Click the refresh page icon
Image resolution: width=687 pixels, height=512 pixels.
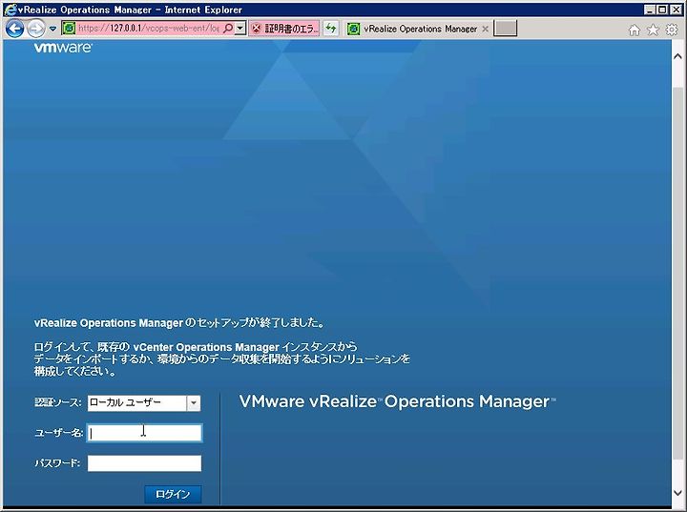(x=331, y=29)
